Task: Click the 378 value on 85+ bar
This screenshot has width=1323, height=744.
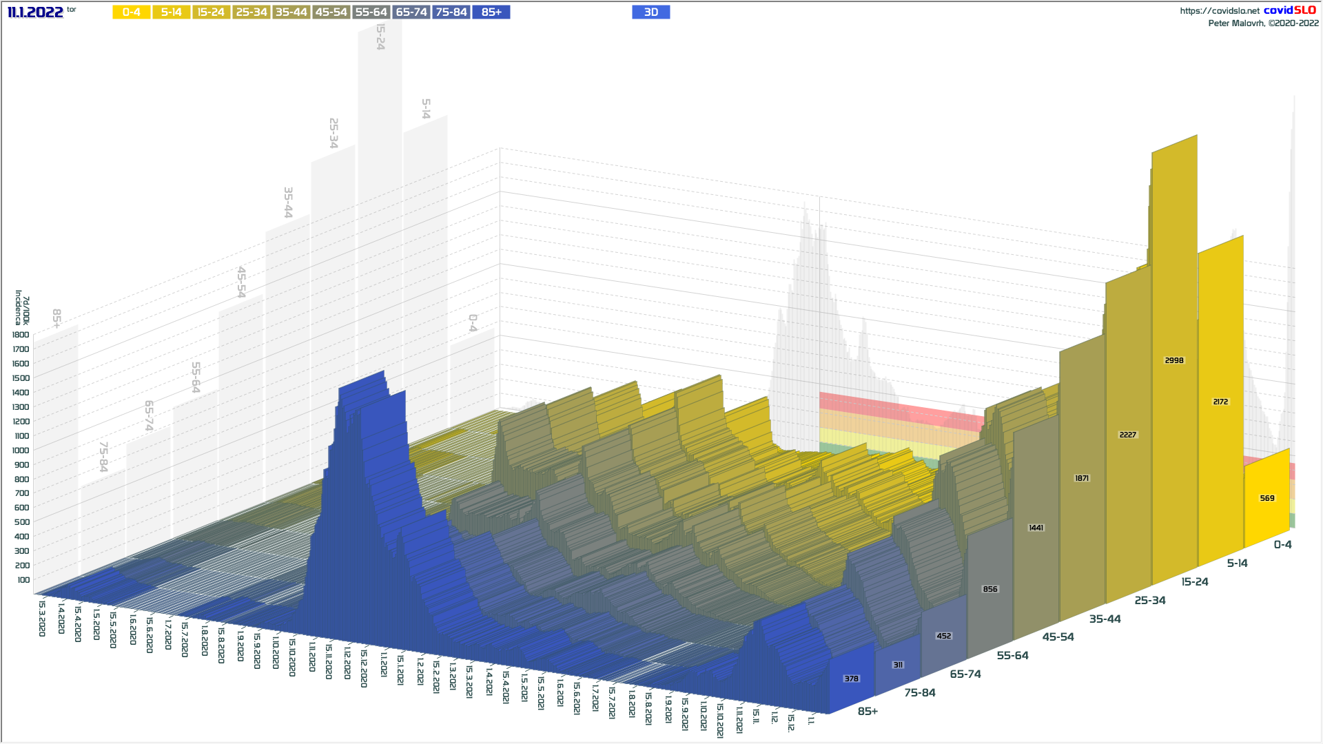Action: pyautogui.click(x=851, y=679)
